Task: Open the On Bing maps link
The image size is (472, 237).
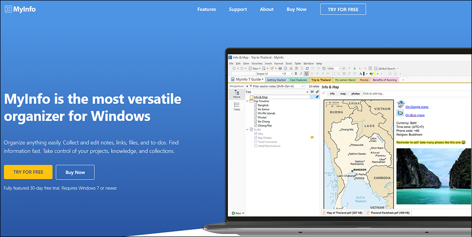Action: [x=415, y=115]
